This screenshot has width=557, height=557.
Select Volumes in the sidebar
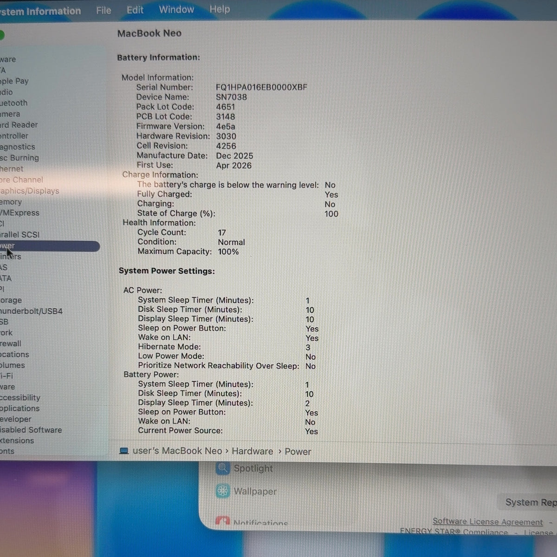click(13, 365)
